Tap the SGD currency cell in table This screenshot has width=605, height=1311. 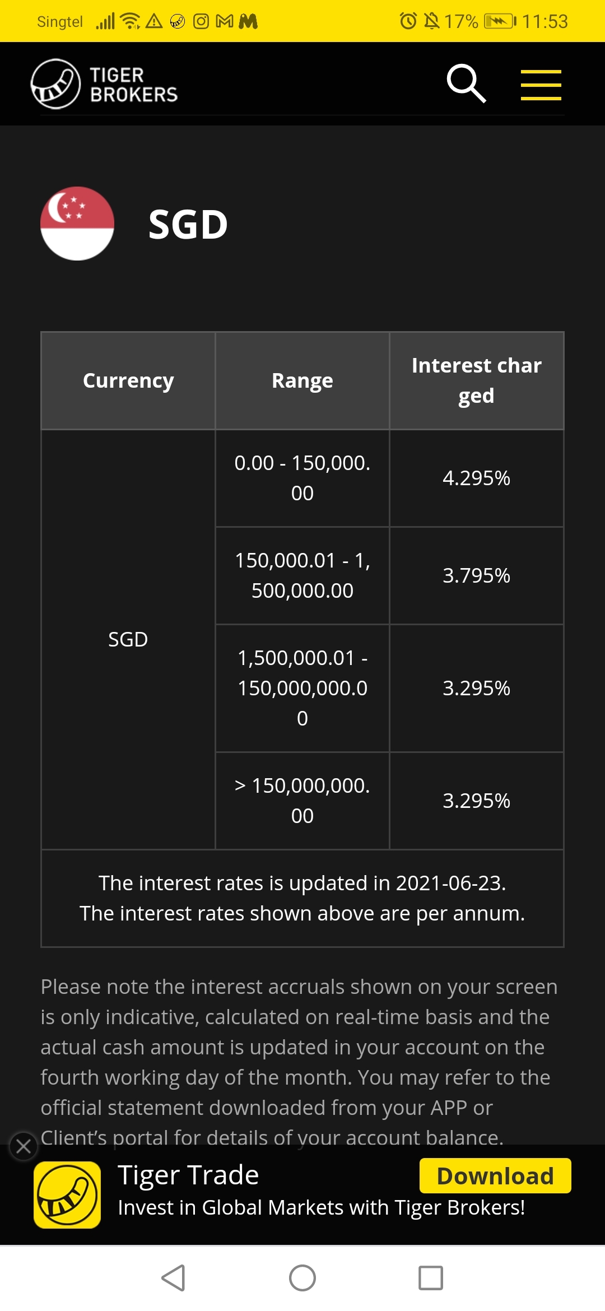pyautogui.click(x=128, y=639)
